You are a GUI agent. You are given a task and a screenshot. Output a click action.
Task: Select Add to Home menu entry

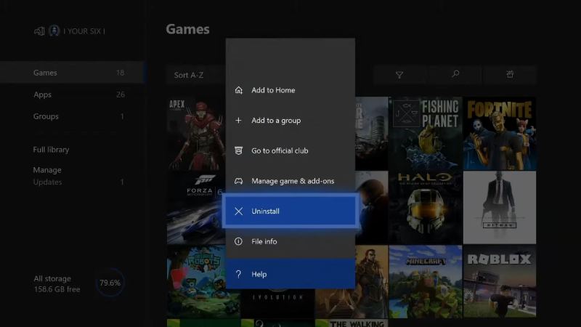(x=290, y=90)
